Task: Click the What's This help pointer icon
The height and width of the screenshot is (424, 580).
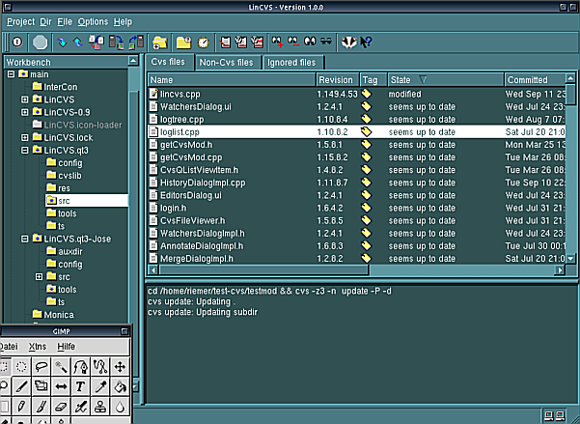Action: tap(366, 42)
